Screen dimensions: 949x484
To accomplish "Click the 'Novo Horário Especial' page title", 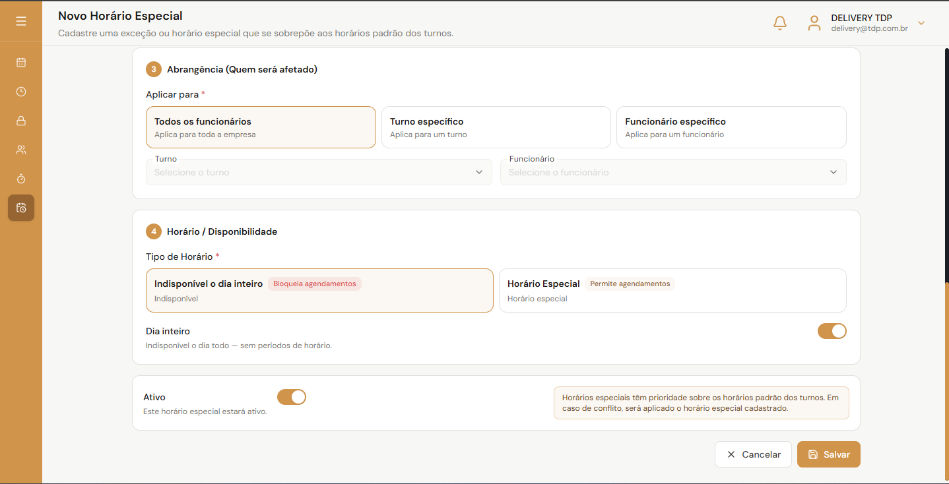I will (x=120, y=16).
